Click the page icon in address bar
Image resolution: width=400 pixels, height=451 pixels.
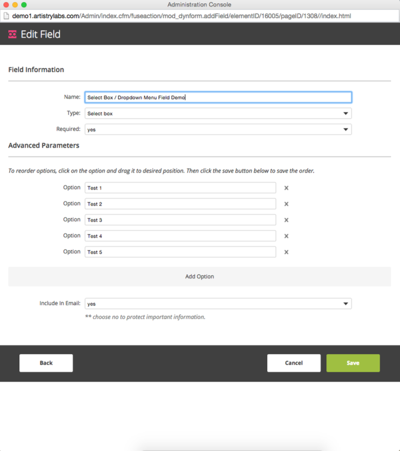(x=6, y=16)
